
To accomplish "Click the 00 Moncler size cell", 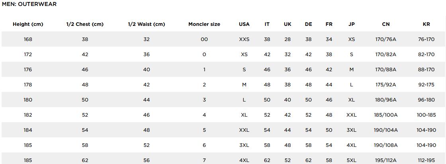I will (204, 39).
